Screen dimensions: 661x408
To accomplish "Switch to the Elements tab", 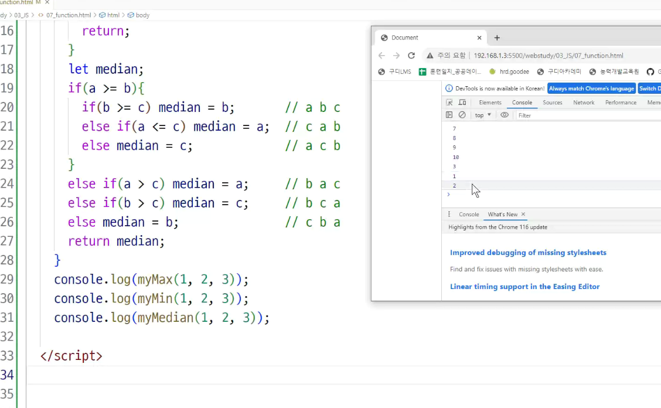I will pos(490,103).
